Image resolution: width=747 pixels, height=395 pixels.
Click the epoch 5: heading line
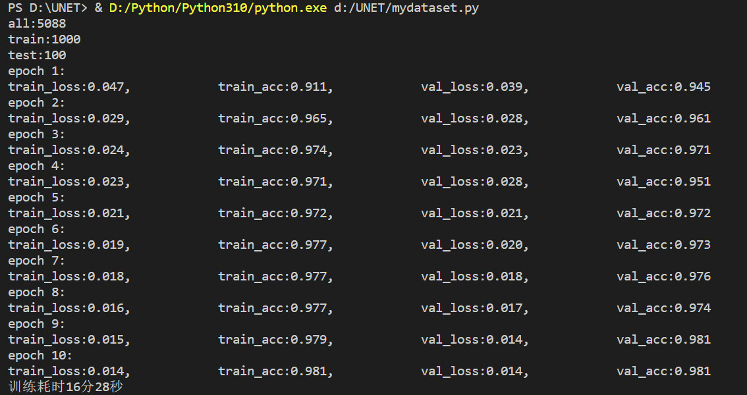click(x=37, y=197)
